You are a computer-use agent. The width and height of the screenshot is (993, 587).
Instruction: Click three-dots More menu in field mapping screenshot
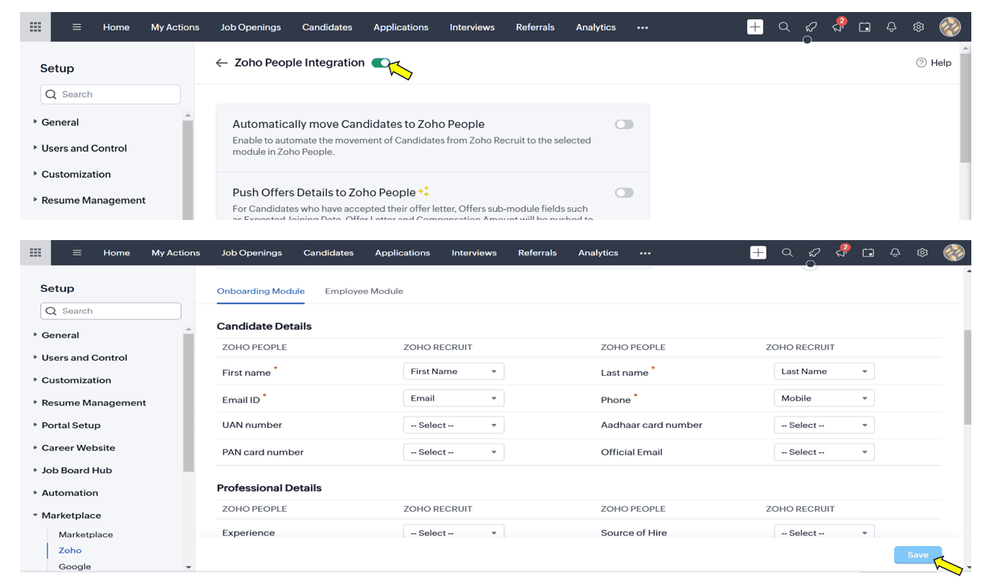point(645,253)
